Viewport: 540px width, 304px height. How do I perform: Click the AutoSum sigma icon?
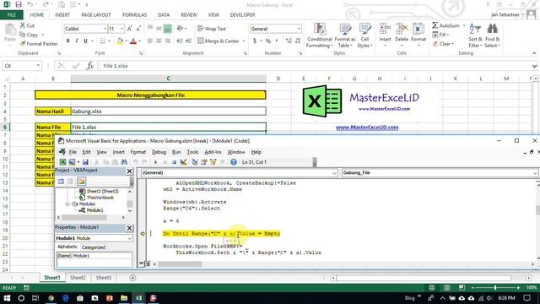point(435,25)
